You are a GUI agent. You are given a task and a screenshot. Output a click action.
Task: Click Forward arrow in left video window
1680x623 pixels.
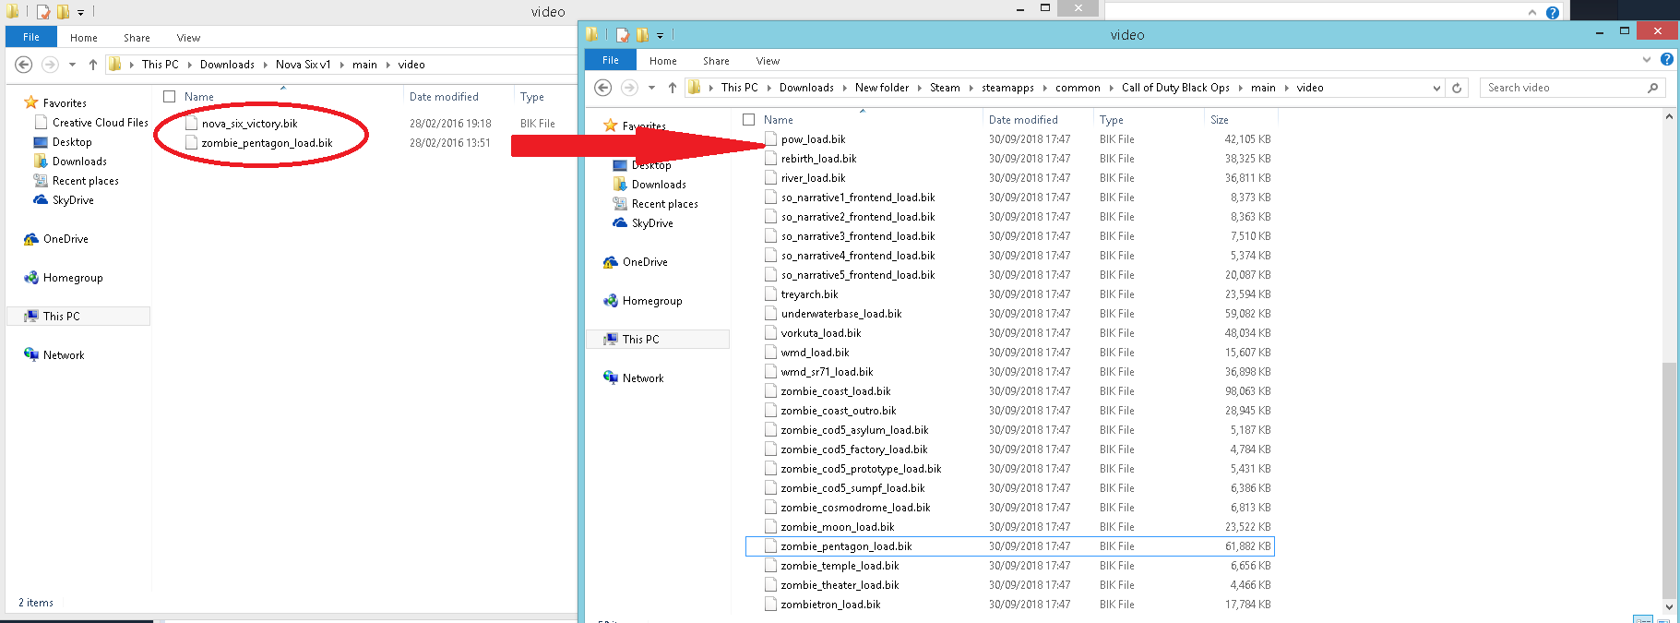tap(50, 65)
